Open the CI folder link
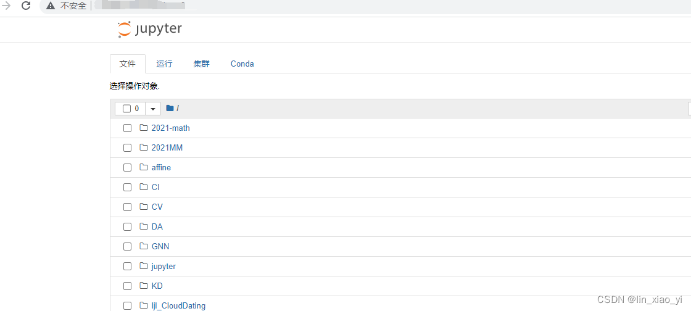691x311 pixels. coord(155,187)
